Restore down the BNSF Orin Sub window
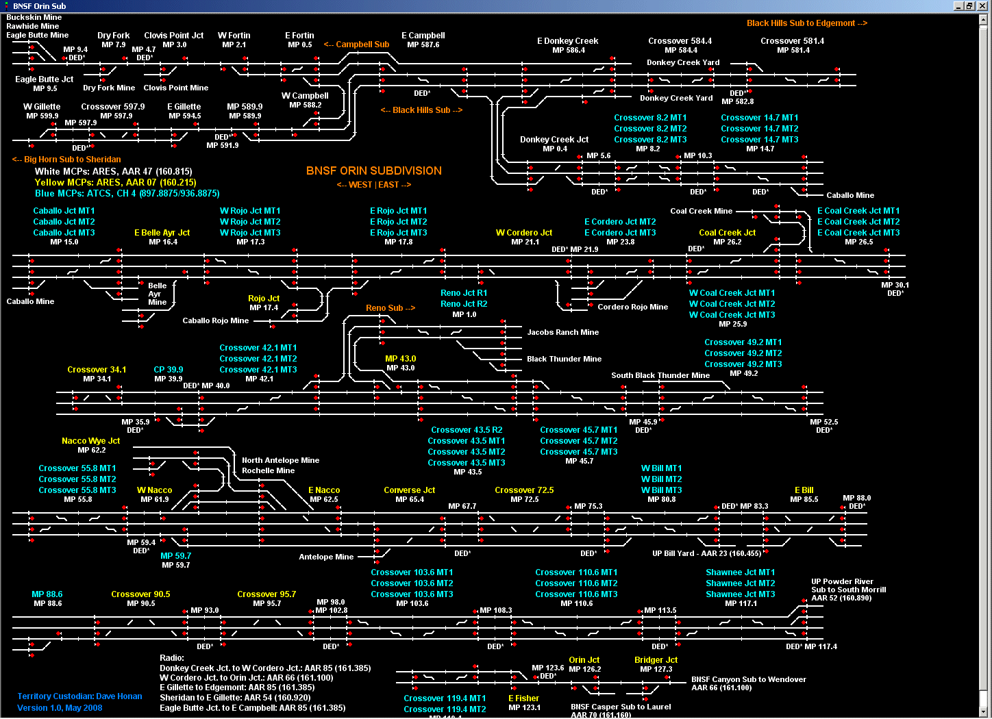This screenshot has width=992, height=719. [x=969, y=6]
